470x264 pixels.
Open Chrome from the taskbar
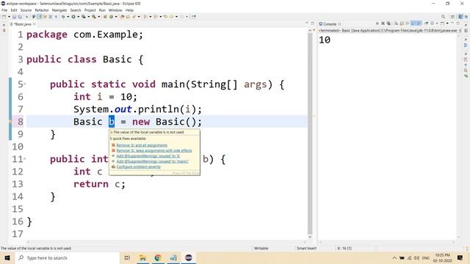point(158,257)
